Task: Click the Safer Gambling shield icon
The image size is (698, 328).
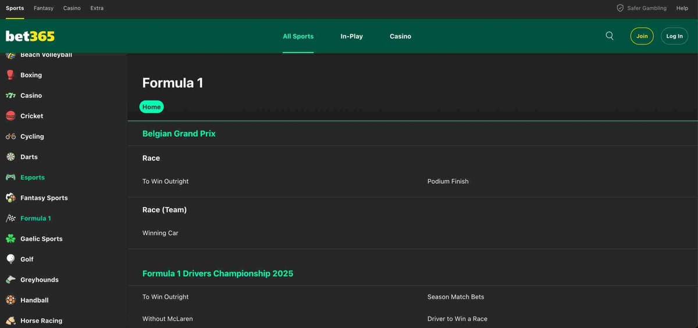Action: pos(620,8)
